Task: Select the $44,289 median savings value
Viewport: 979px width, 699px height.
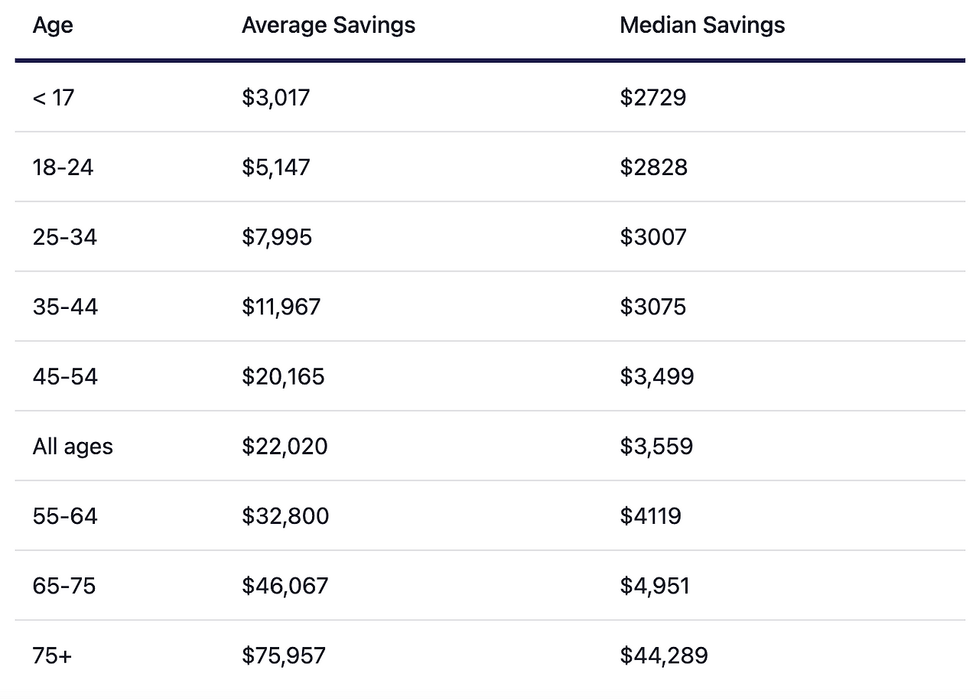Action: (664, 655)
